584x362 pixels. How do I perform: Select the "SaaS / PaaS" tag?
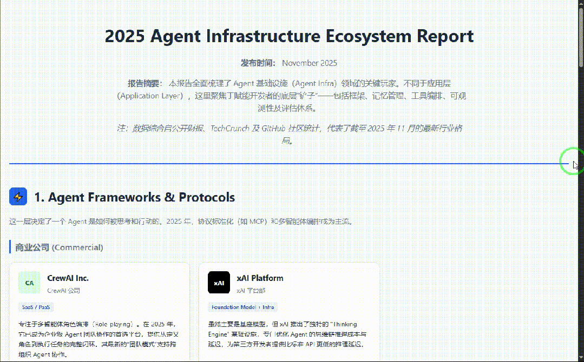click(36, 307)
